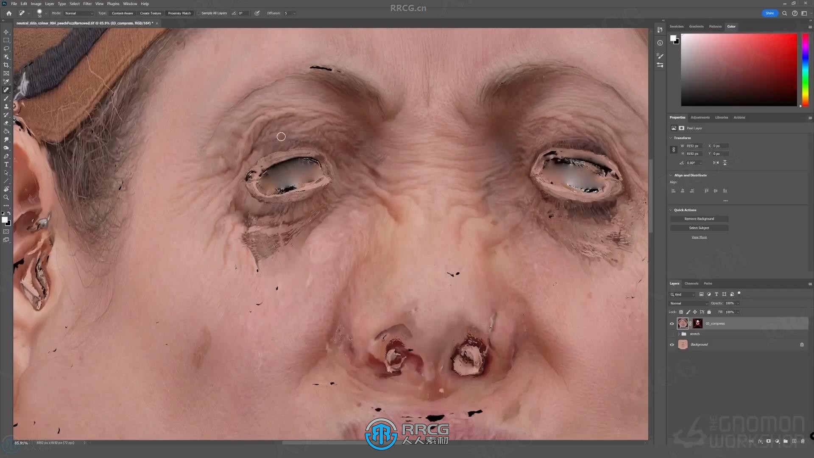Screen dimensions: 814x458
Task: Filter layers for type layers
Action: [x=716, y=294]
